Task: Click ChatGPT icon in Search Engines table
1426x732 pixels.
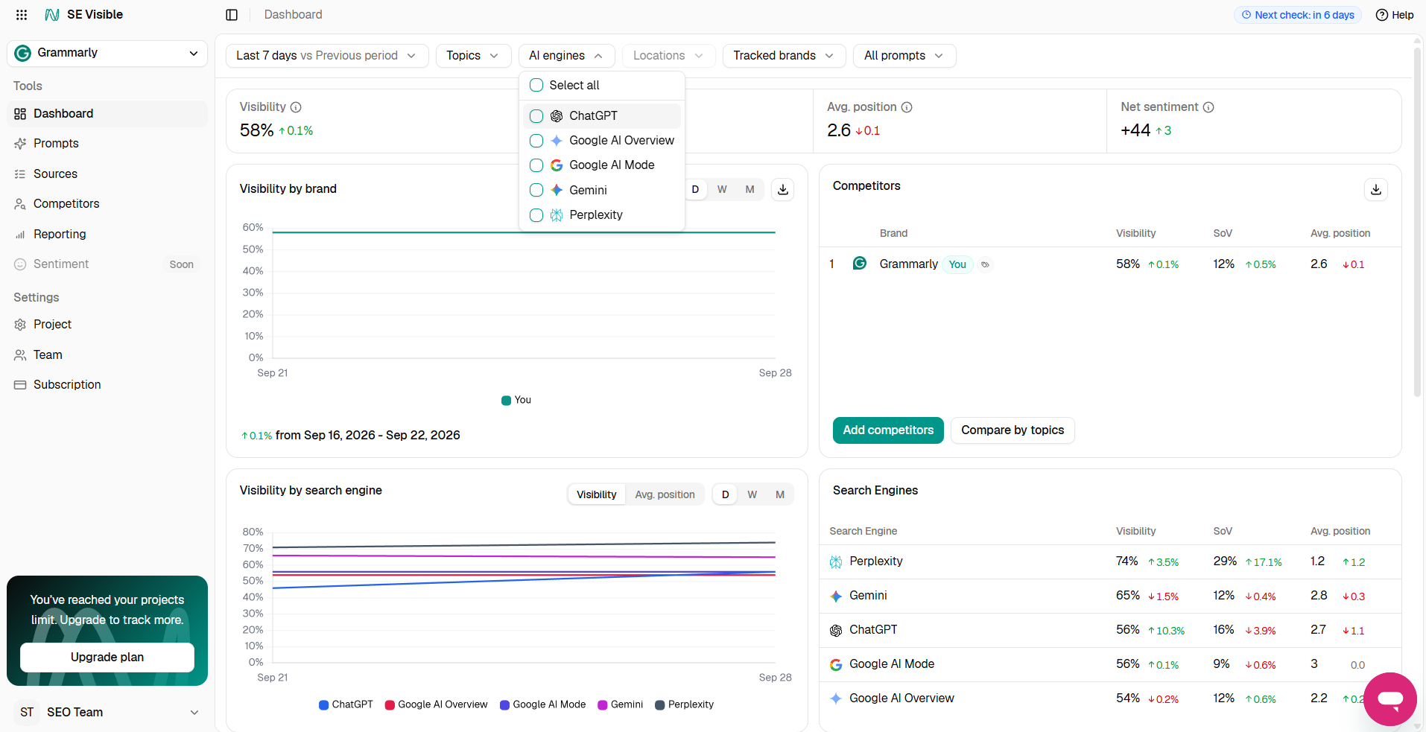Action: tap(836, 631)
